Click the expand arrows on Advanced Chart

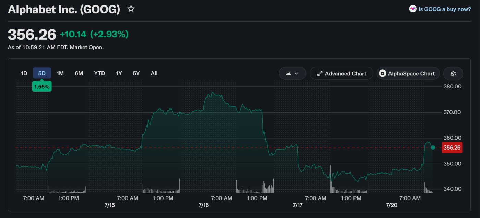(320, 74)
